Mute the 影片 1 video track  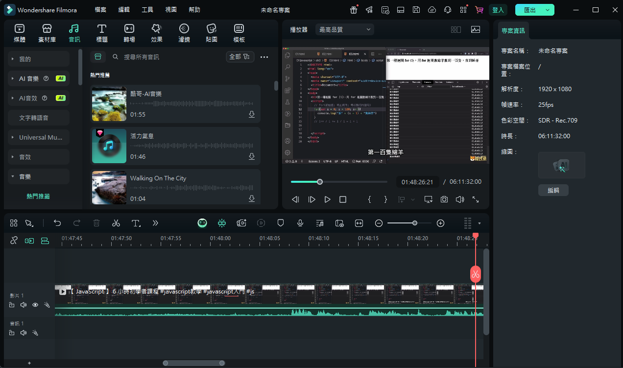click(24, 305)
